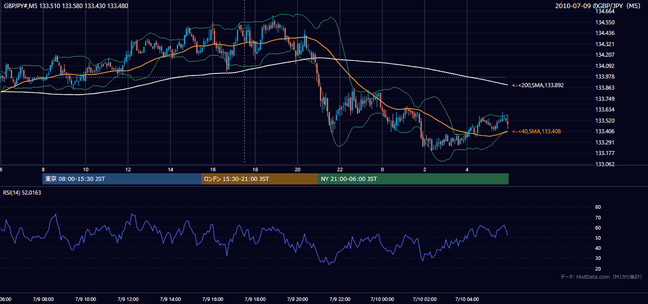
Task: Click hour tick 8 under the price chart
Action: click(x=43, y=169)
